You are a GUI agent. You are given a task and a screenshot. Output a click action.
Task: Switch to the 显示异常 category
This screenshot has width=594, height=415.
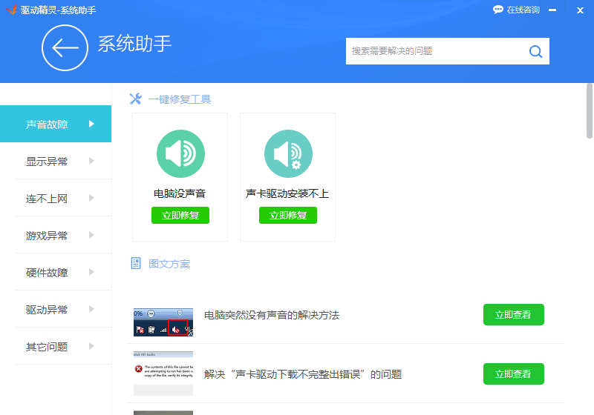click(48, 161)
